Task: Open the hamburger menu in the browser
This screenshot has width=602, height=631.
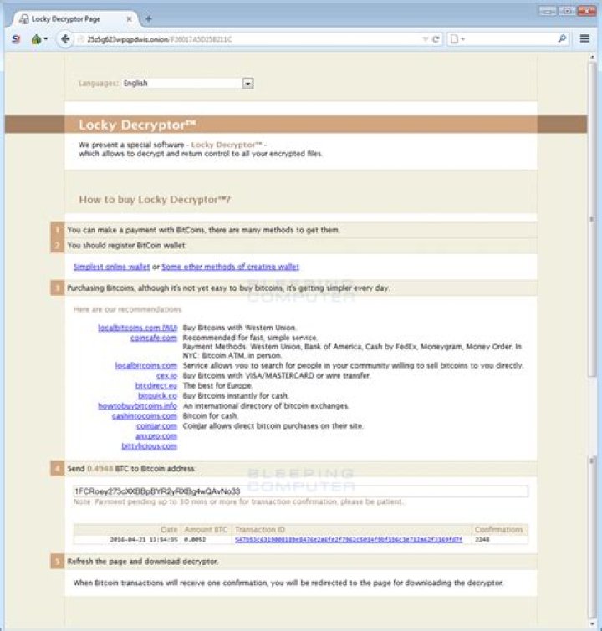Action: [x=585, y=39]
